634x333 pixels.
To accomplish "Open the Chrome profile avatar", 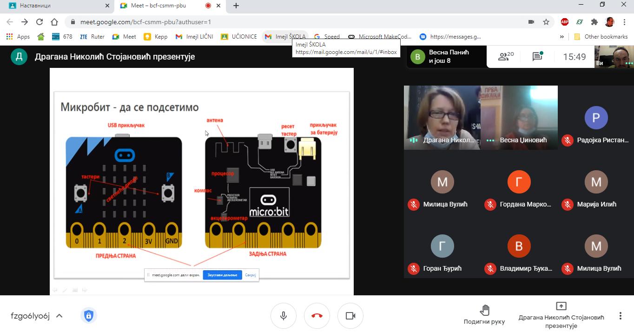I will point(609,22).
